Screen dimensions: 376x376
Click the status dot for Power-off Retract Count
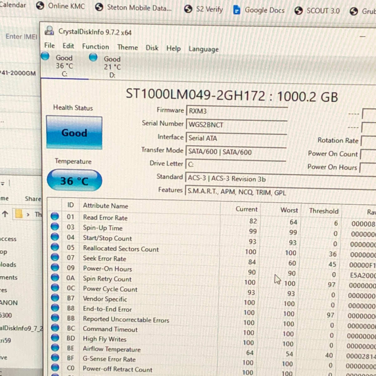coord(55,367)
